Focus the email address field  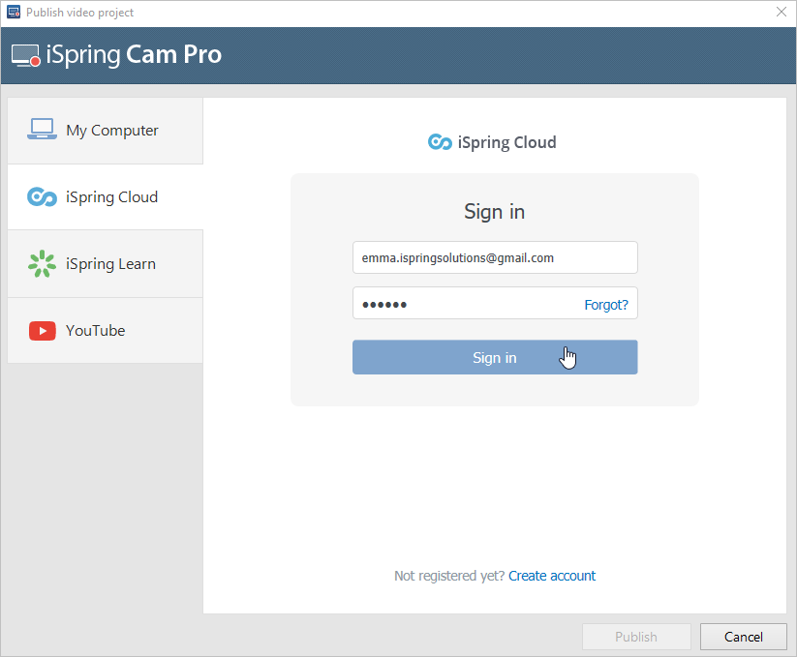coord(495,257)
